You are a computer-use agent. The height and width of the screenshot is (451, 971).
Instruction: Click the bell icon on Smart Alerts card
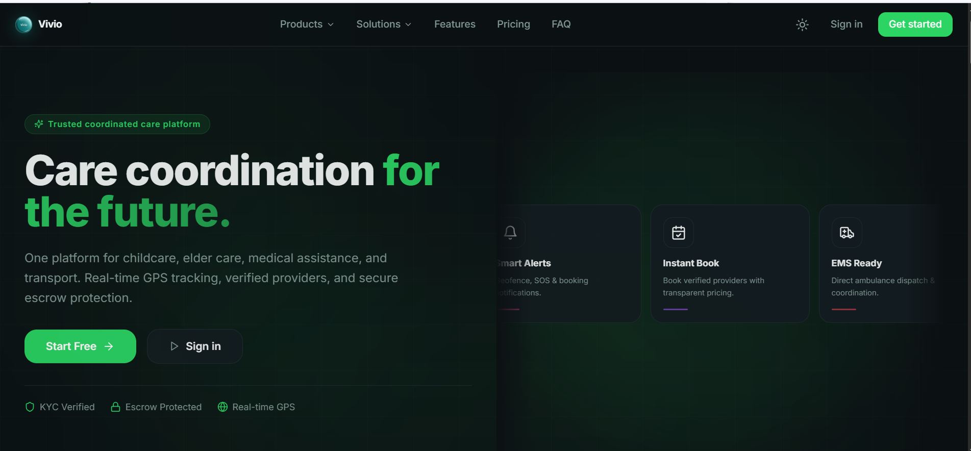[510, 233]
